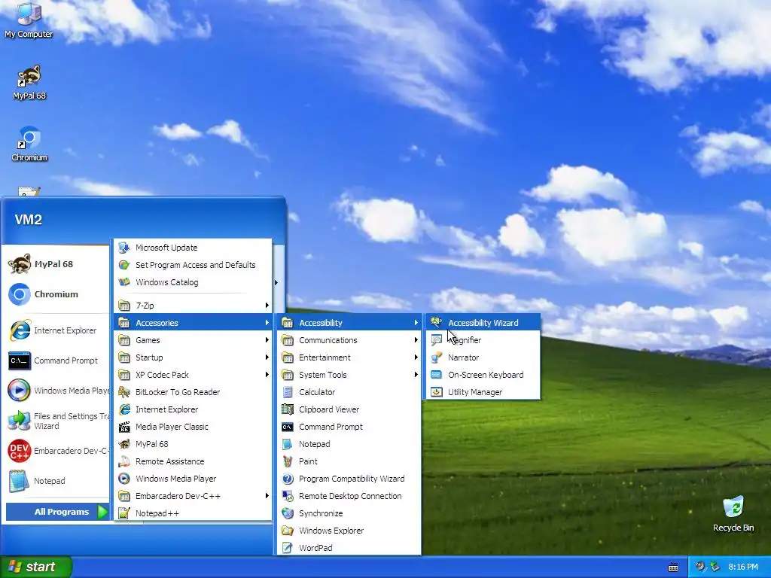
Task: Open Internet Explorer in the recent programs list
Action: (56, 330)
